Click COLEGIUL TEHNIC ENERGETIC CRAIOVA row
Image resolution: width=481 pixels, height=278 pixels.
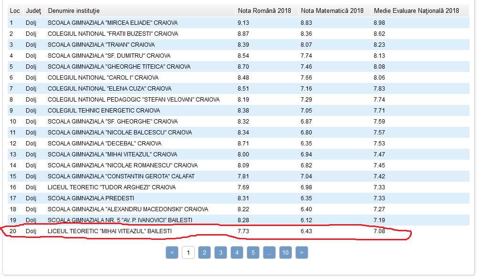click(x=239, y=110)
